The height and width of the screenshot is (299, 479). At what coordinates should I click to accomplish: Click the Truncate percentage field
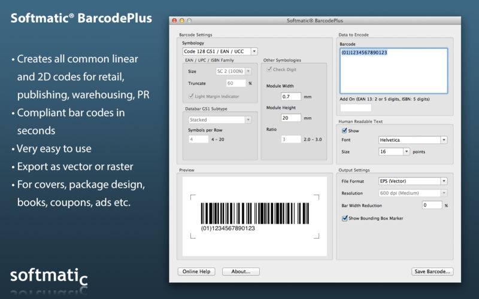point(236,83)
